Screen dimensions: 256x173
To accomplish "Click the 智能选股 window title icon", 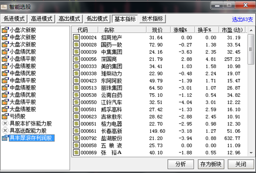I will click(x=4, y=7).
